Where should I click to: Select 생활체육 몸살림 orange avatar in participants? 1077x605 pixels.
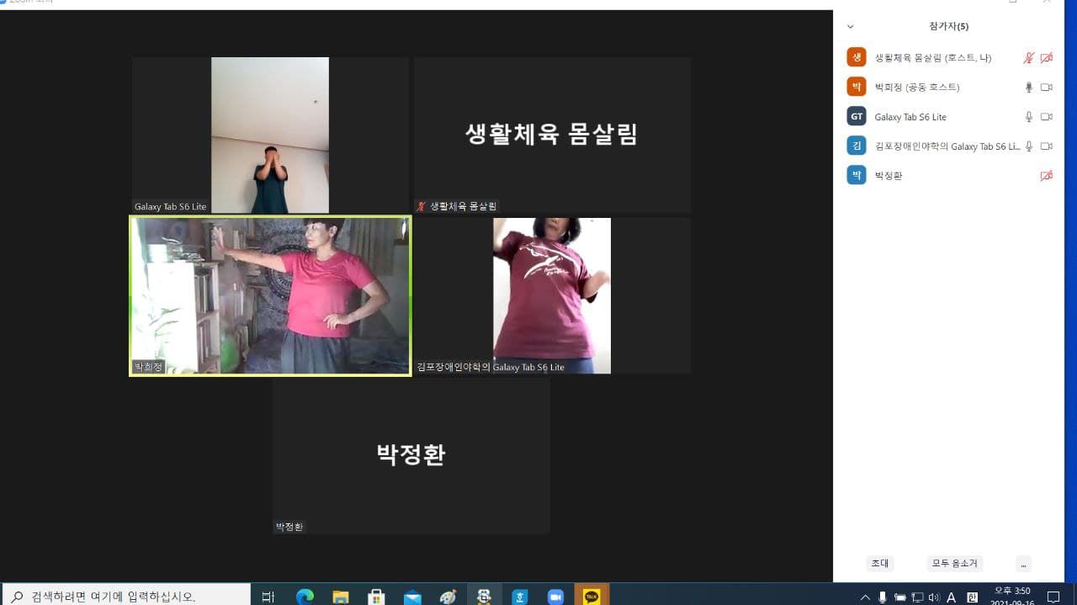click(x=857, y=57)
